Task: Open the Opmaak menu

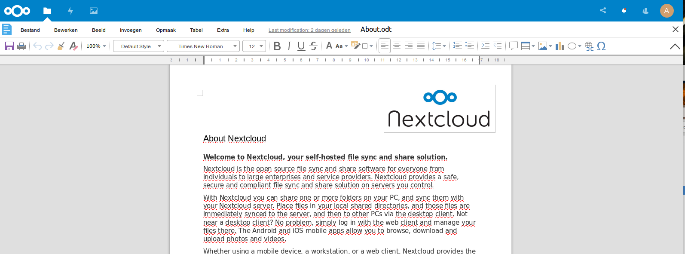Action: (166, 30)
